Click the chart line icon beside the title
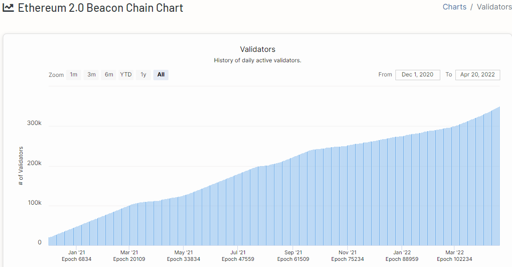Image resolution: width=512 pixels, height=267 pixels. (x=8, y=8)
